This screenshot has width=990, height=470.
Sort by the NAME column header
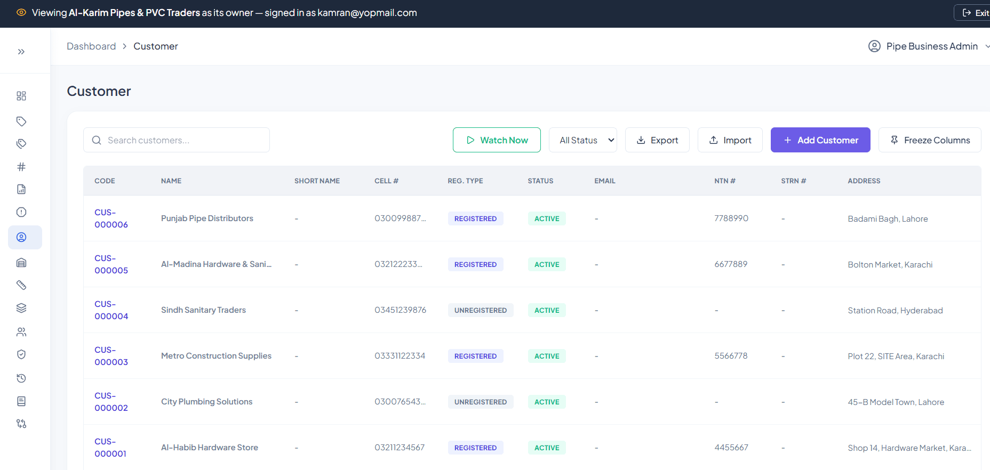pyautogui.click(x=171, y=181)
